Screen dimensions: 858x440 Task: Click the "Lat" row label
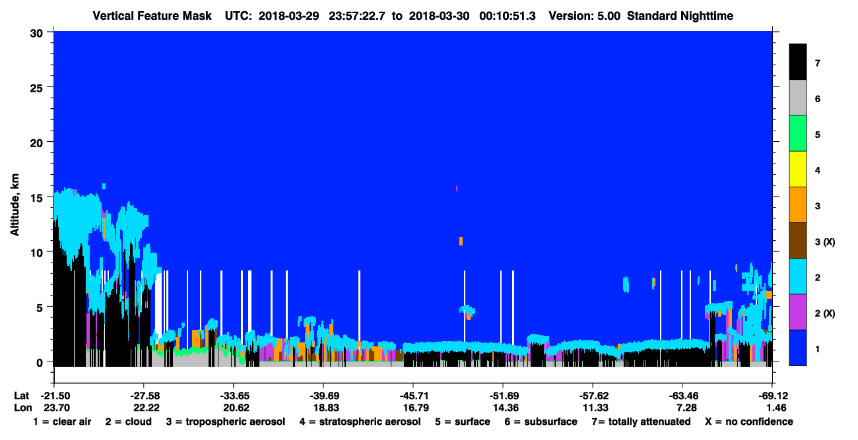tap(22, 396)
